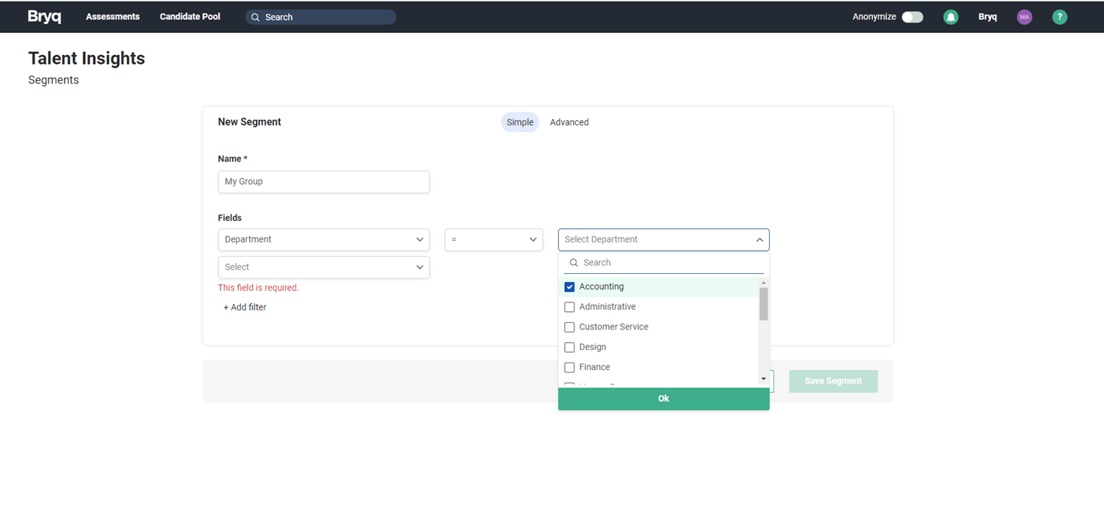
Task: Check the Administrative checkbox
Action: pyautogui.click(x=569, y=307)
